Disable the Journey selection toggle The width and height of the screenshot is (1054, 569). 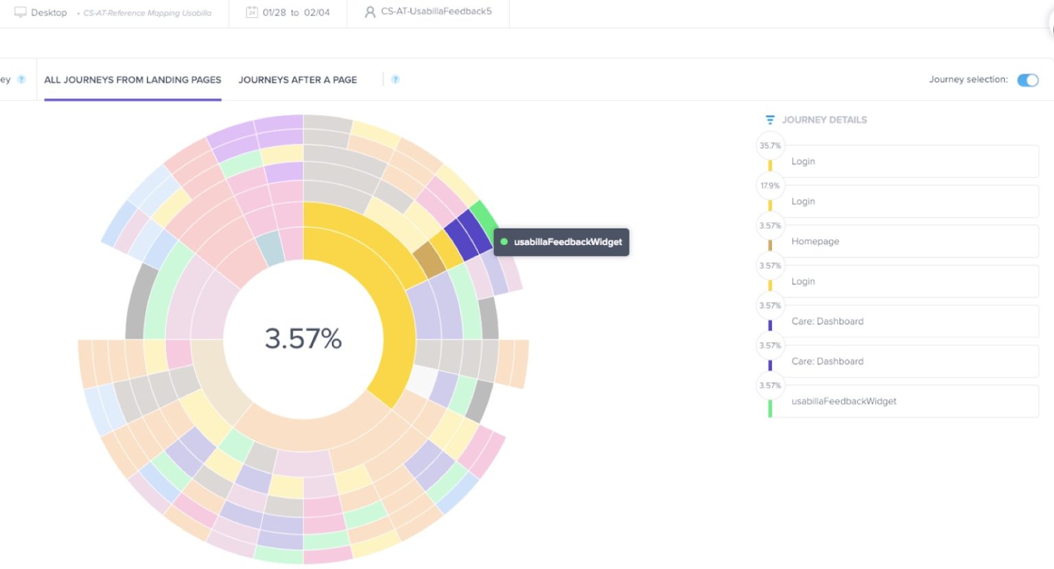point(1027,80)
